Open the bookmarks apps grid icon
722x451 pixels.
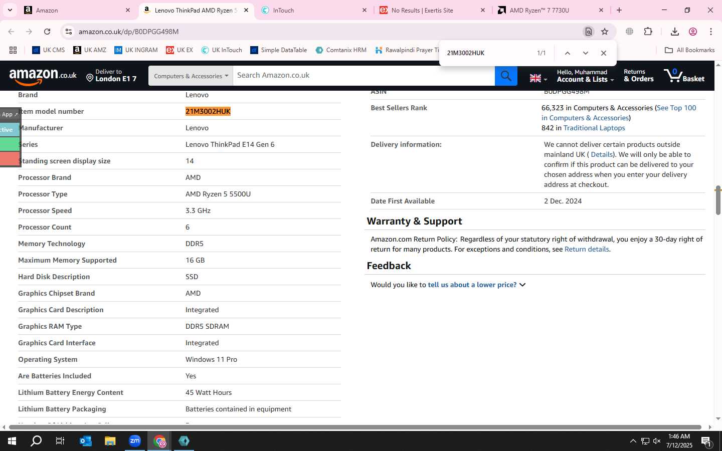point(13,50)
